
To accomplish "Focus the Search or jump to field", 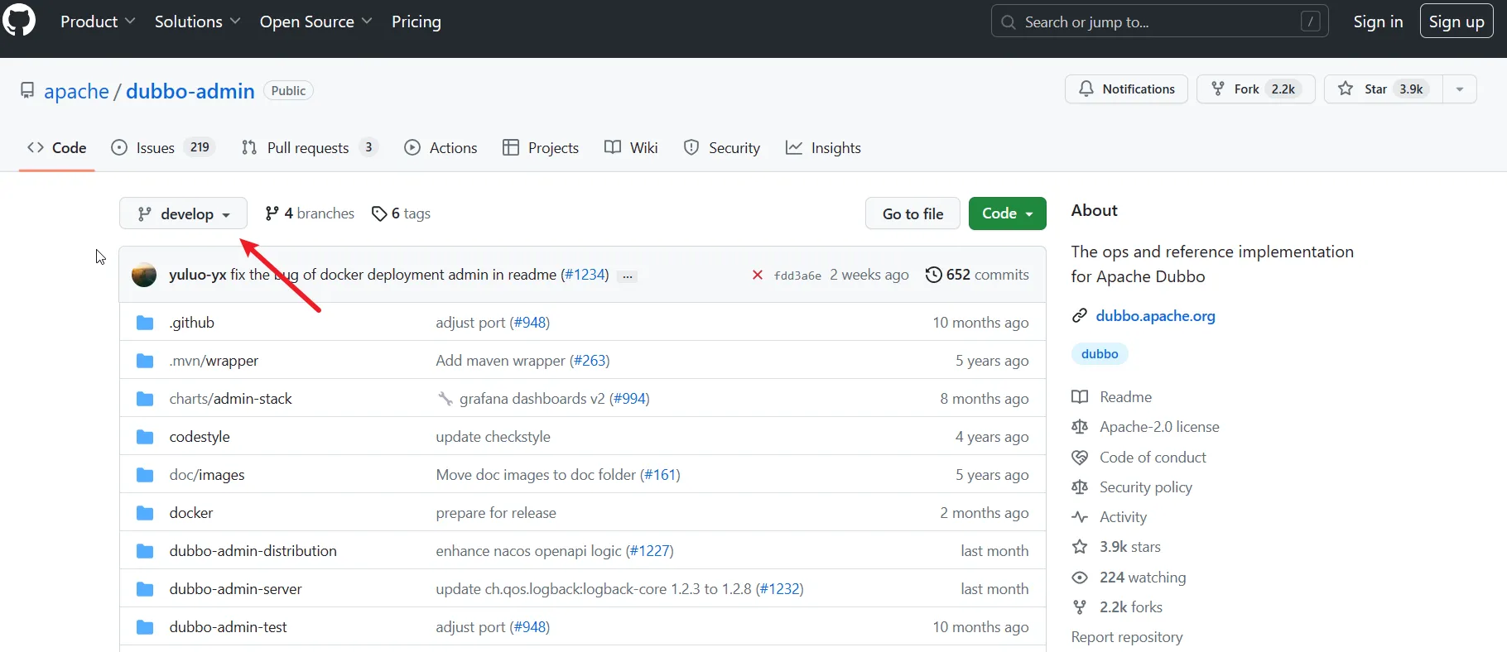I will coord(1159,22).
